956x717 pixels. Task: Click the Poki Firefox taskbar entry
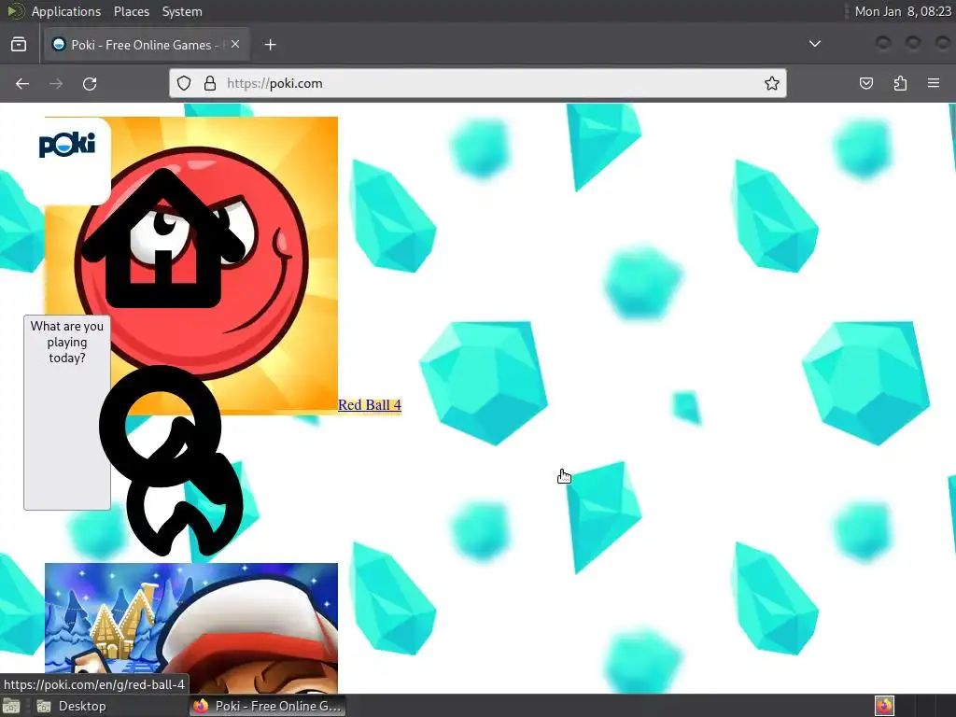point(267,706)
